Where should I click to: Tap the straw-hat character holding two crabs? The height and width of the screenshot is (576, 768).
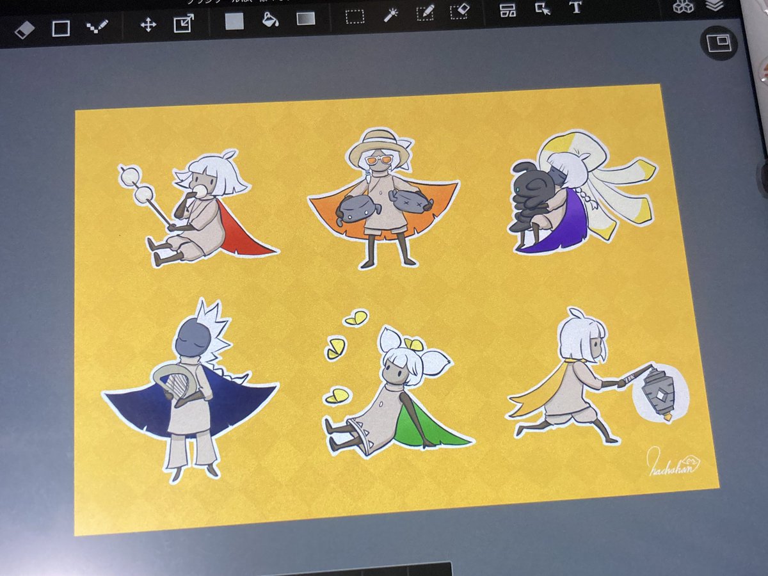coord(383,198)
